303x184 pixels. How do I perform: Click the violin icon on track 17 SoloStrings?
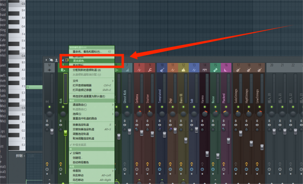pos(238,70)
